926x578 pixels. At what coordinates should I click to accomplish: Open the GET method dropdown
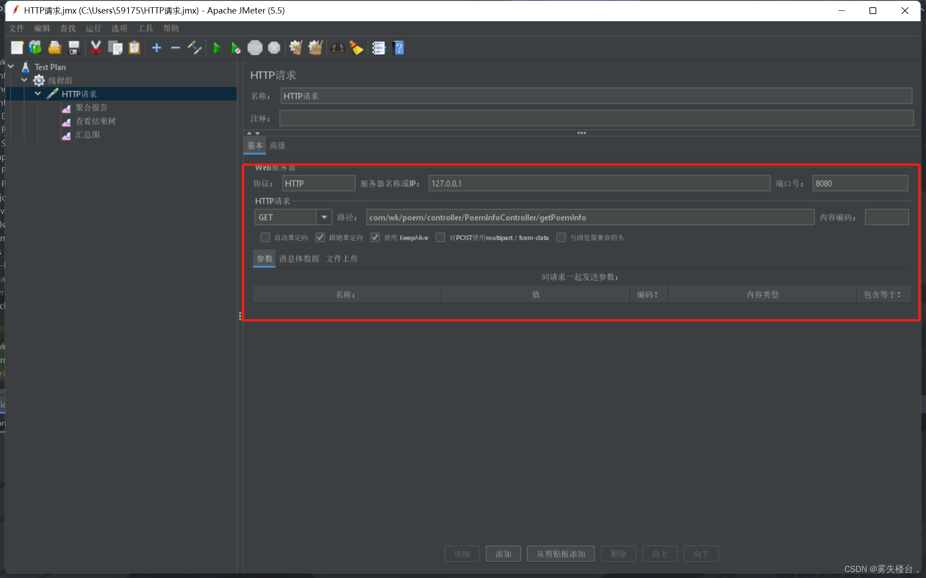pyautogui.click(x=324, y=217)
